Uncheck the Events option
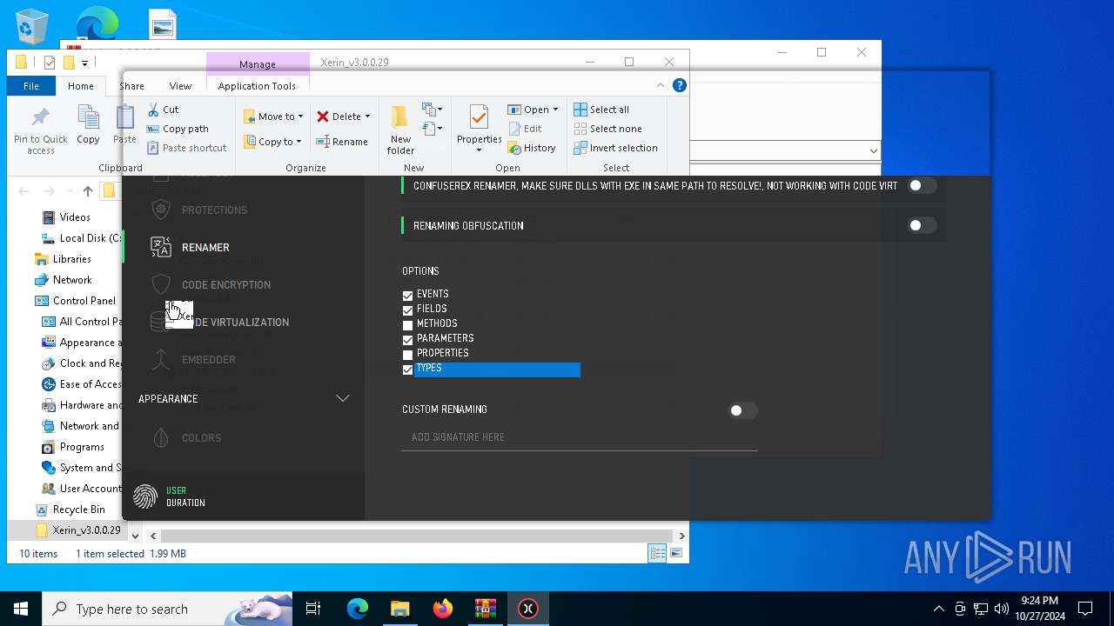 (x=407, y=296)
